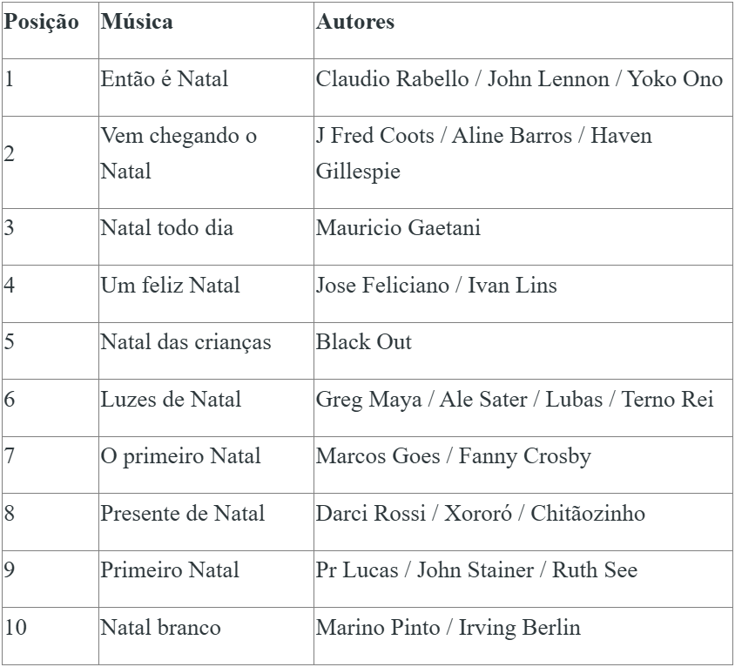Click the song "Vem chegando o Natal"

click(179, 153)
